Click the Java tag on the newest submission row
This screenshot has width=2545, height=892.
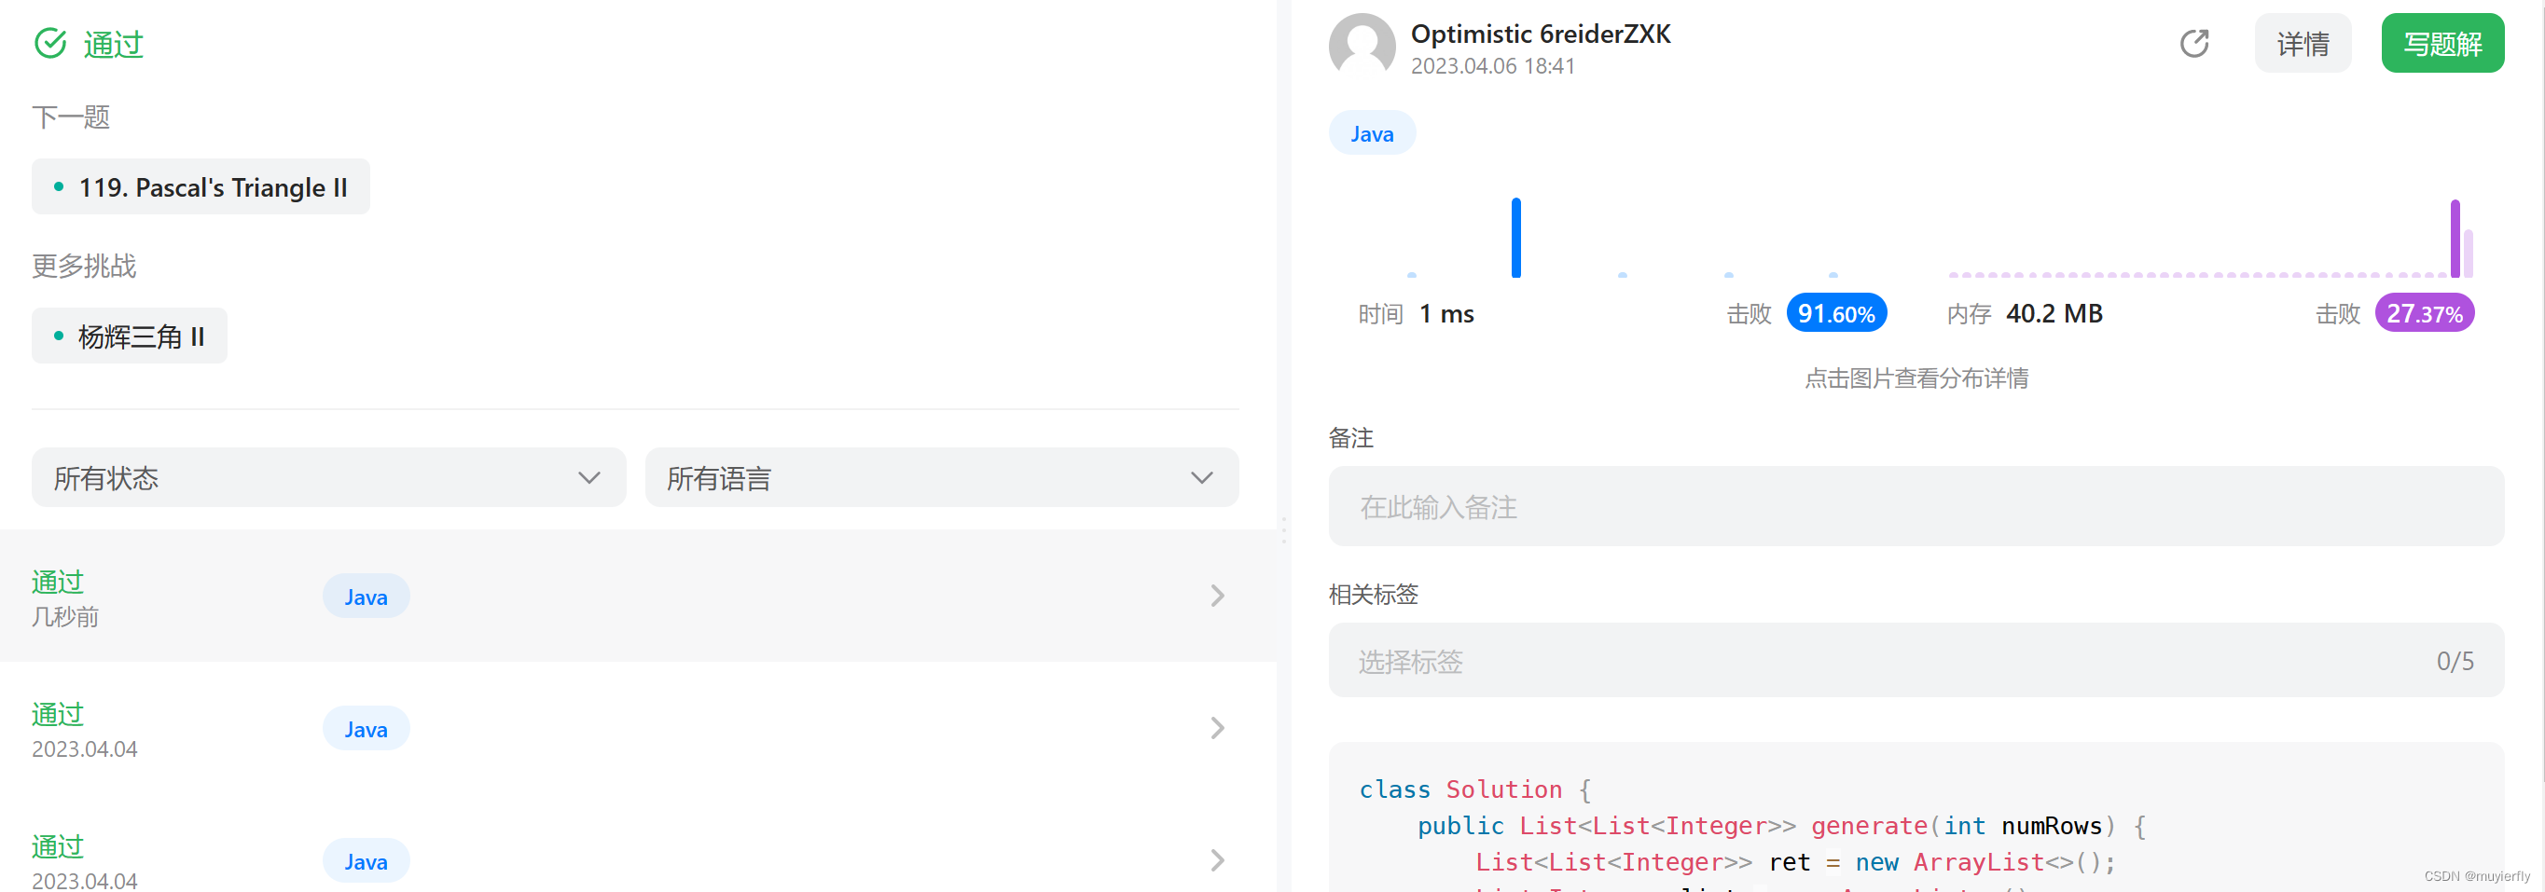[366, 596]
